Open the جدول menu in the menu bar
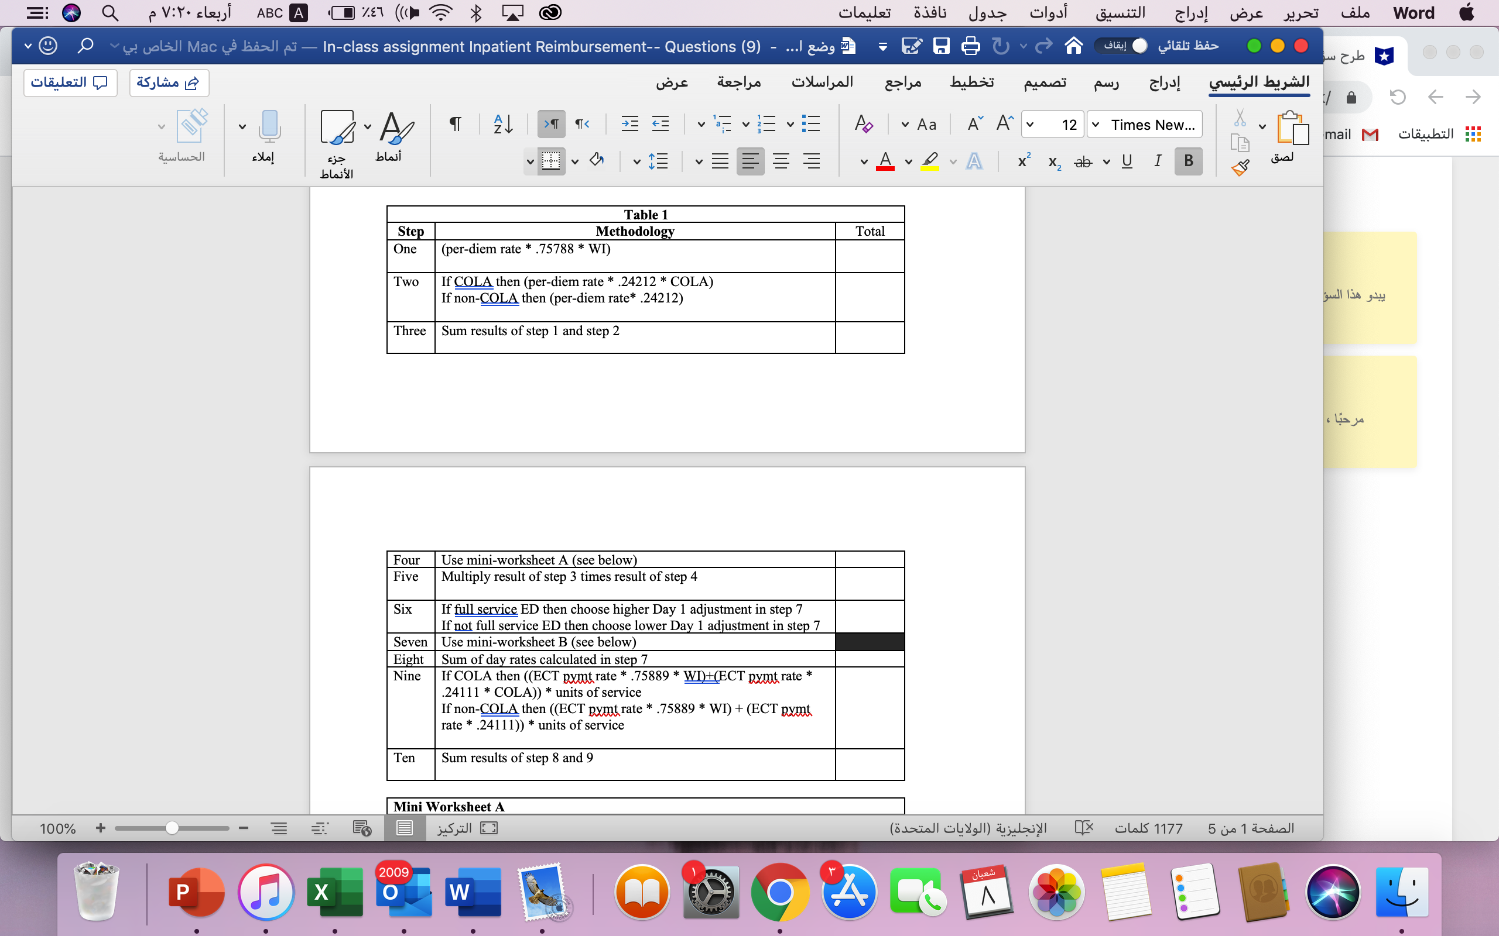This screenshot has height=936, width=1499. pos(986,13)
